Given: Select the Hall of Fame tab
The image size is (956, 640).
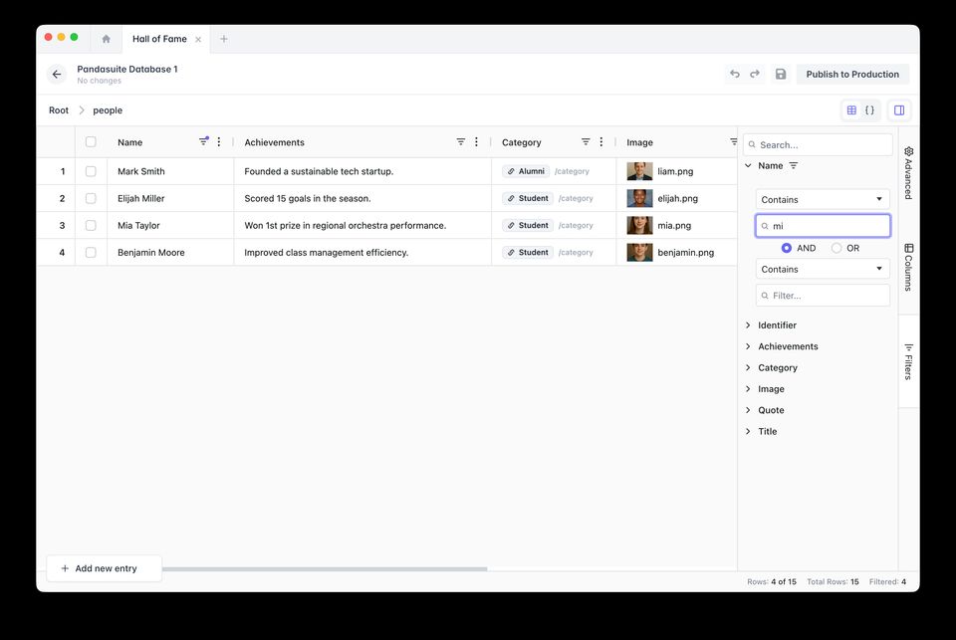Looking at the screenshot, I should [x=159, y=39].
